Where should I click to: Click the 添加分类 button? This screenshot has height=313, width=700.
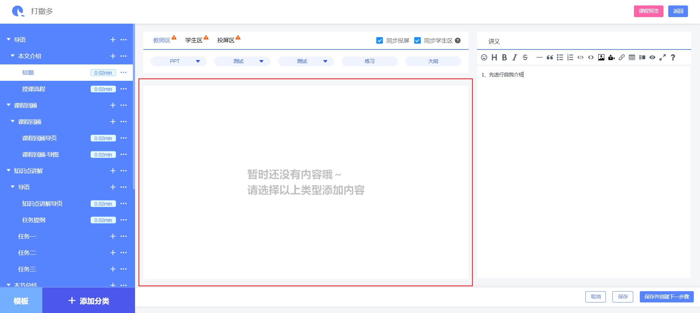tap(89, 301)
